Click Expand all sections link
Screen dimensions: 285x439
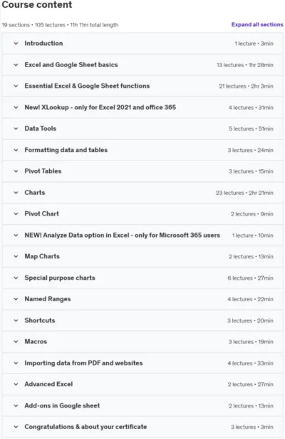pos(257,25)
